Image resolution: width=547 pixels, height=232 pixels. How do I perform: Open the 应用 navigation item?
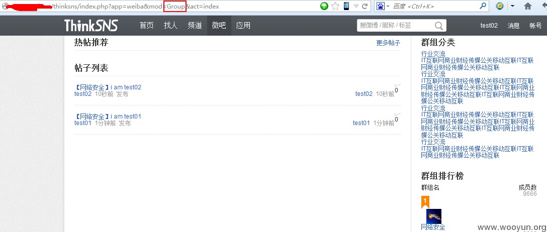point(243,26)
